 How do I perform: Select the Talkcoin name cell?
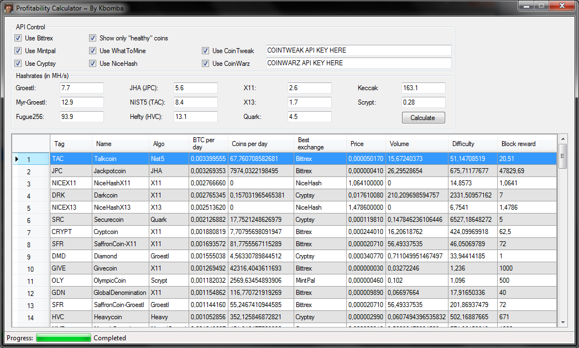pos(121,159)
